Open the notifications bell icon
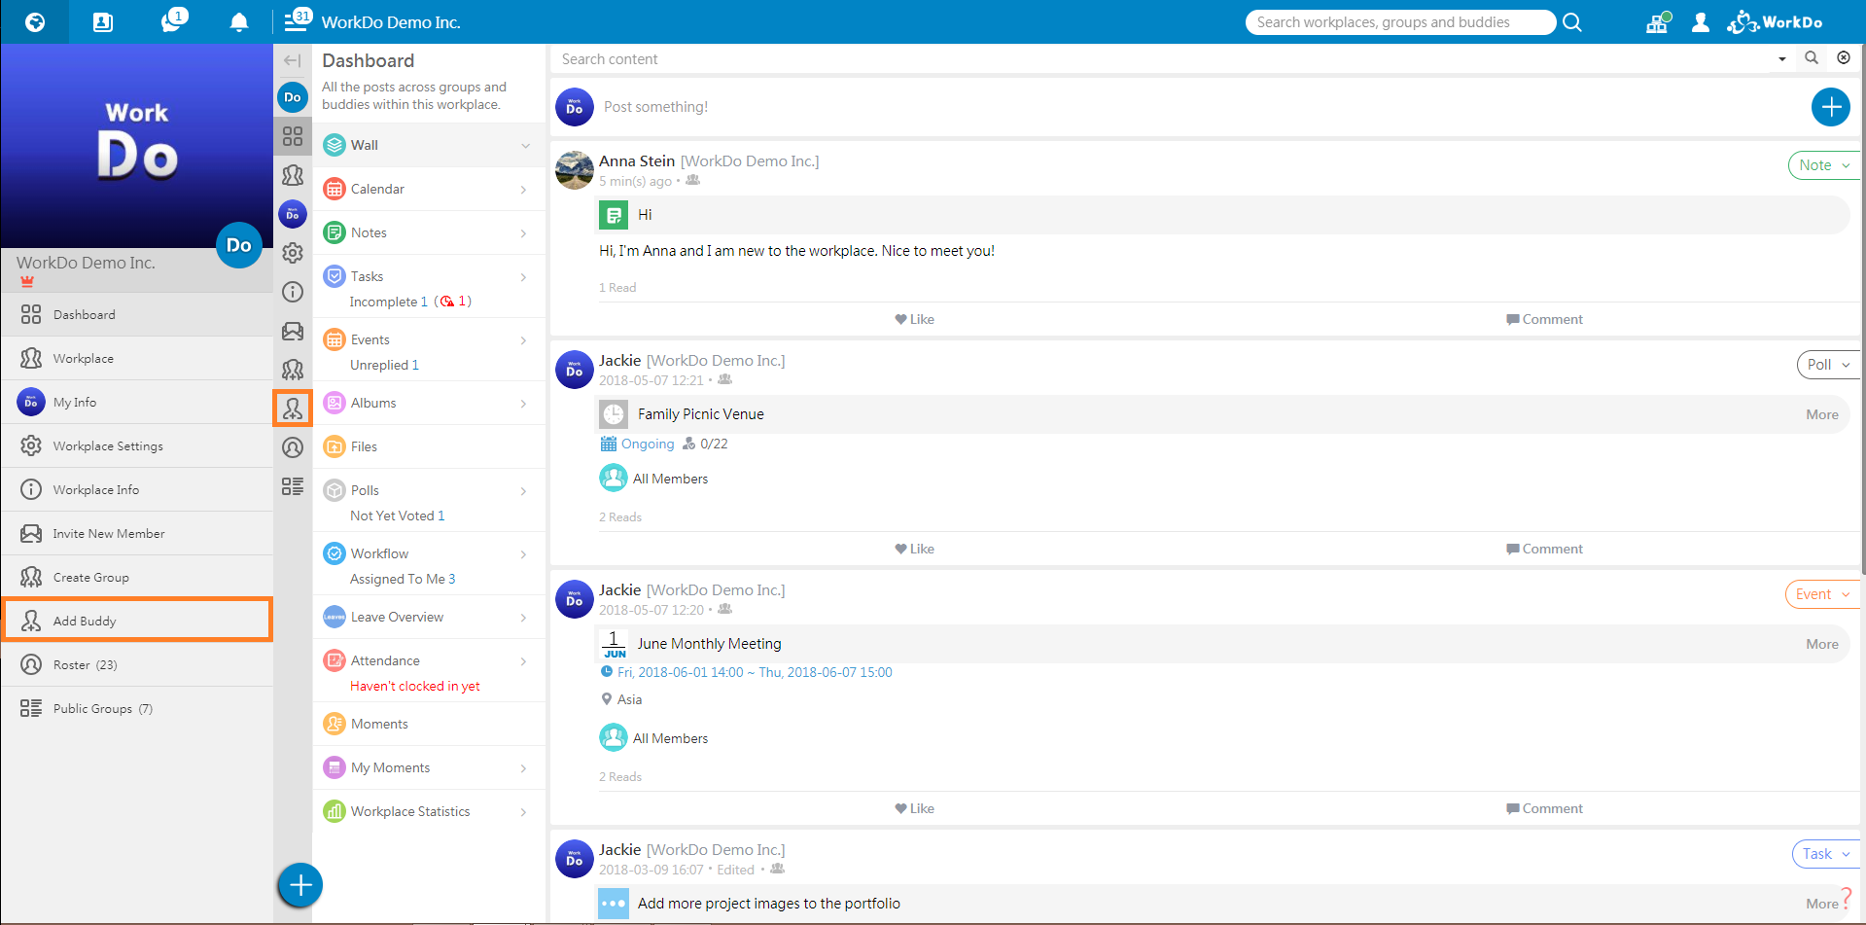 [238, 22]
